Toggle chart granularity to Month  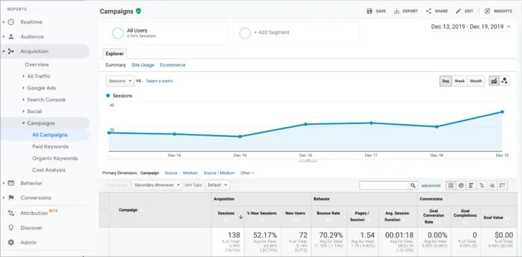pos(476,81)
